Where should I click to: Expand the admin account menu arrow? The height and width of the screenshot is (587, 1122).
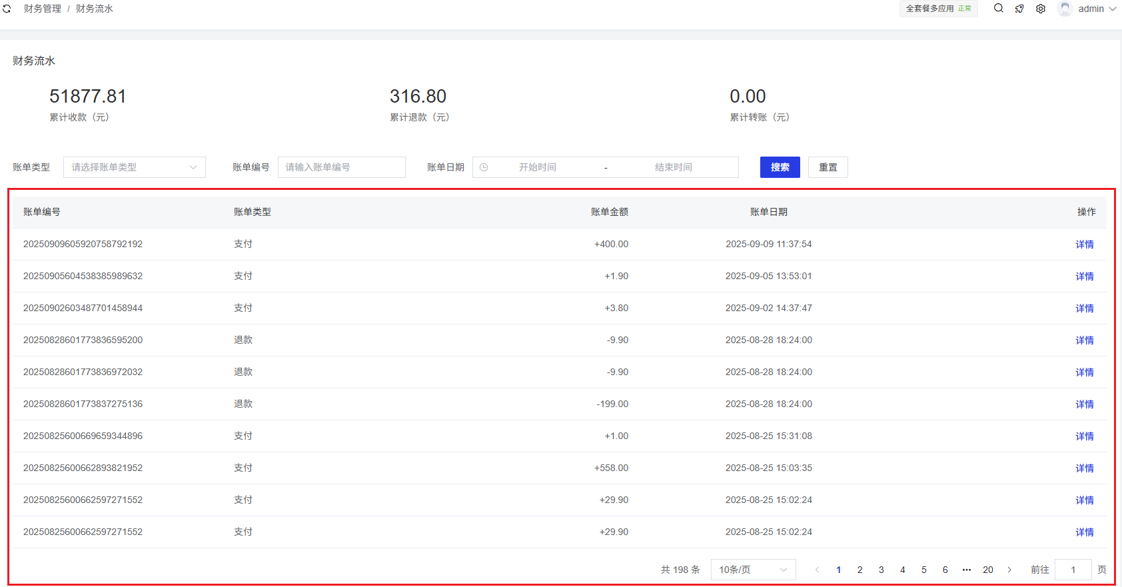click(x=1112, y=9)
